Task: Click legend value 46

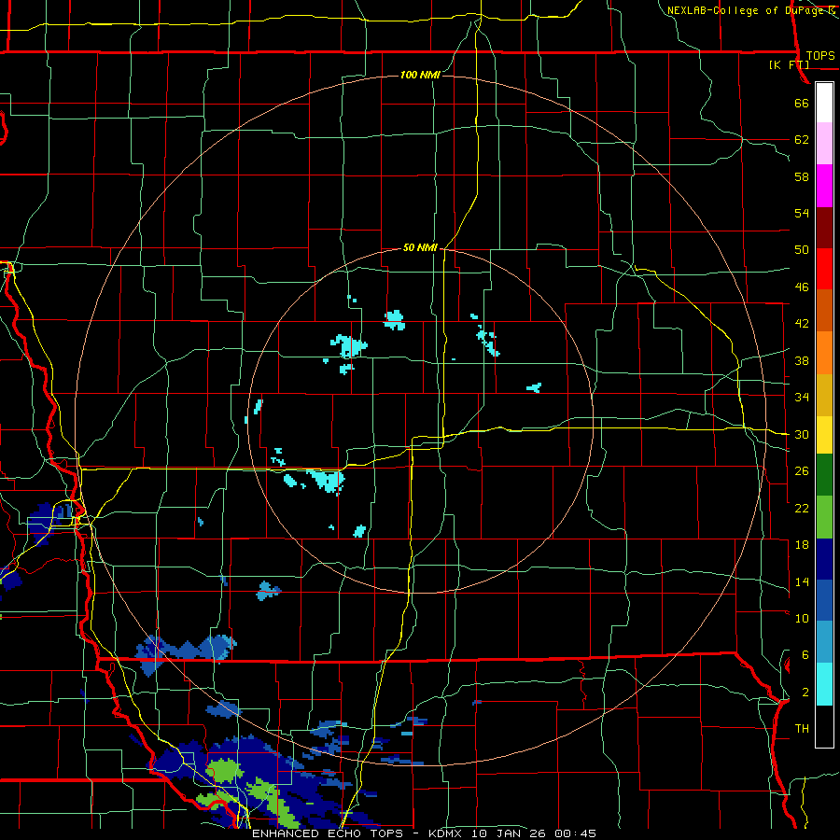Action: click(802, 287)
